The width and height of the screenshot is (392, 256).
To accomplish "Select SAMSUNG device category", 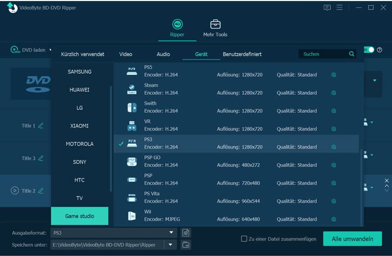I will click(x=79, y=72).
